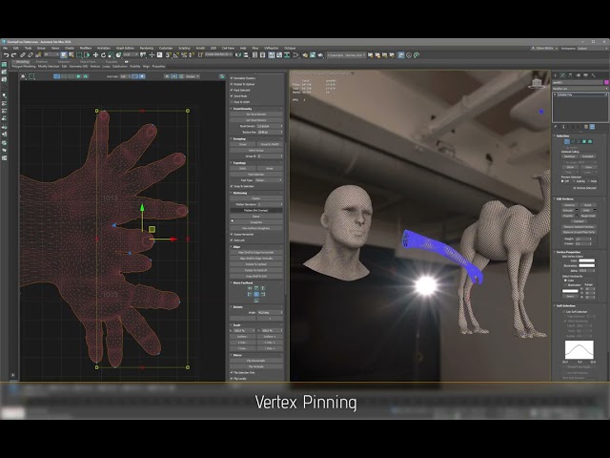Activate the Select Object tool

click(64, 55)
